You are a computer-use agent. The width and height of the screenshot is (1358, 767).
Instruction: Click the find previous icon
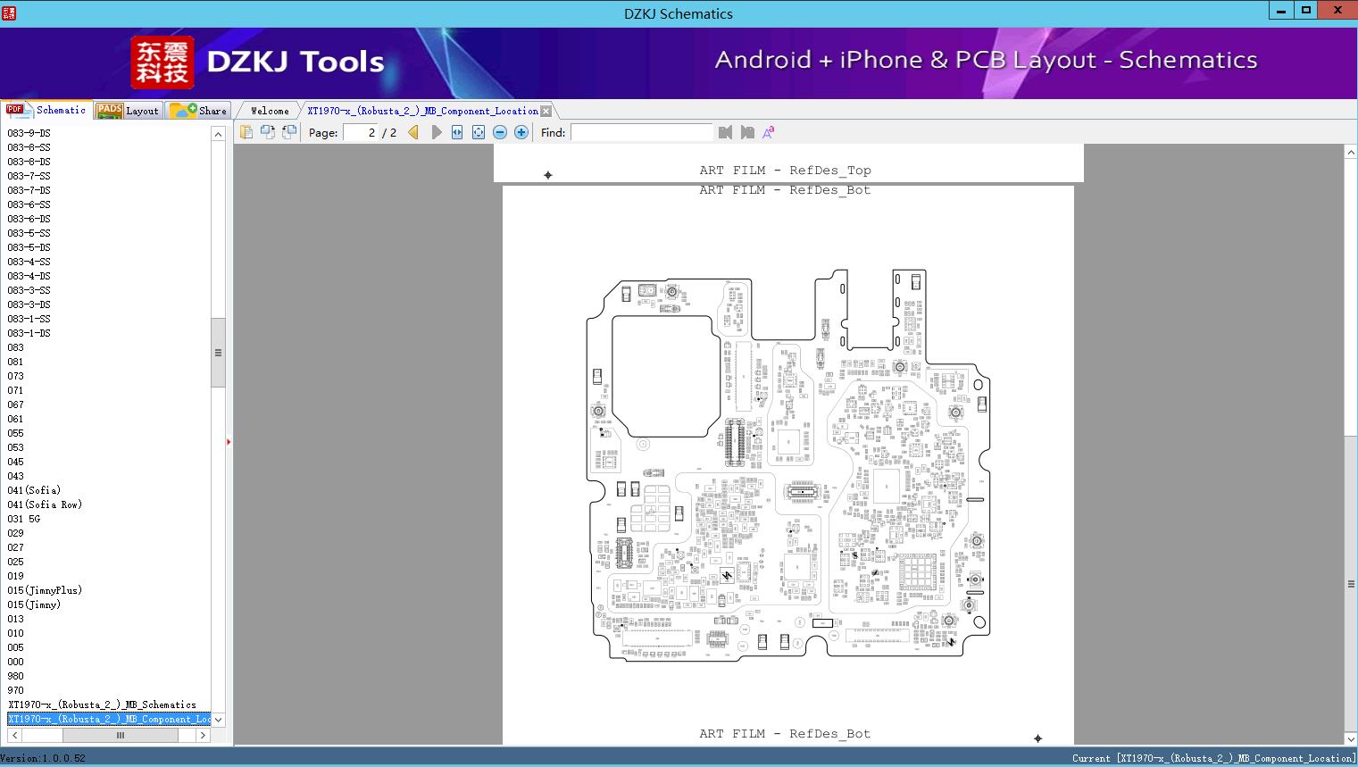pyautogui.click(x=725, y=132)
